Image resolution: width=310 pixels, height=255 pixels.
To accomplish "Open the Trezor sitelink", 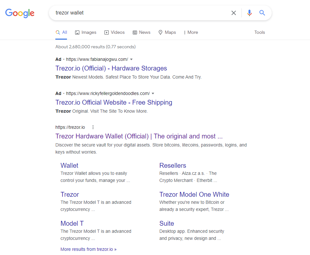I will [70, 194].
